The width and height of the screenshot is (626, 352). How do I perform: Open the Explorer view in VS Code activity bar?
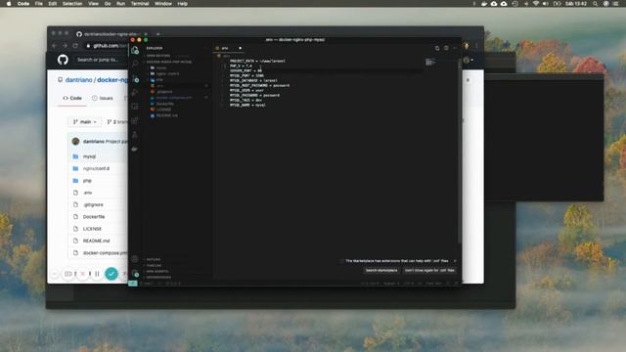135,50
